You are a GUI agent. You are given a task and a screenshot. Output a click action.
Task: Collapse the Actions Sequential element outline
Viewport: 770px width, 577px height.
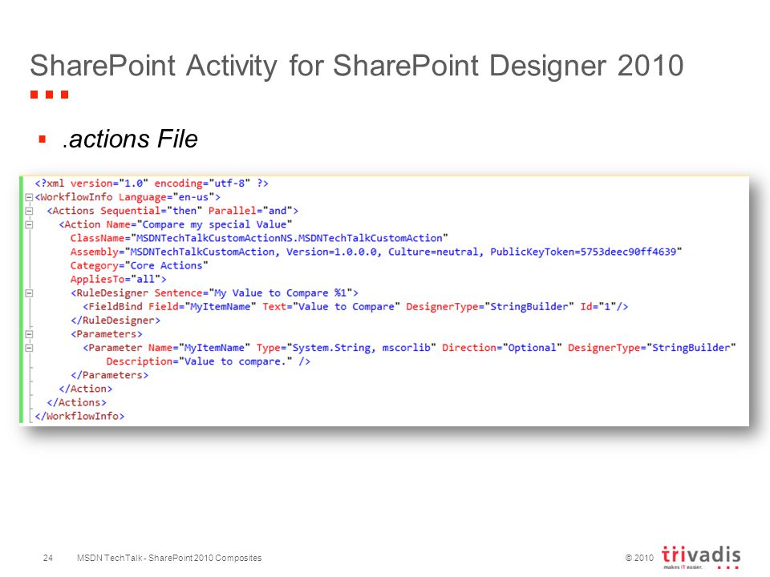click(x=29, y=211)
